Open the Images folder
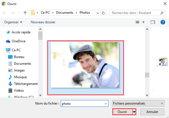Screen dimensions: 169x118 (19, 70)
